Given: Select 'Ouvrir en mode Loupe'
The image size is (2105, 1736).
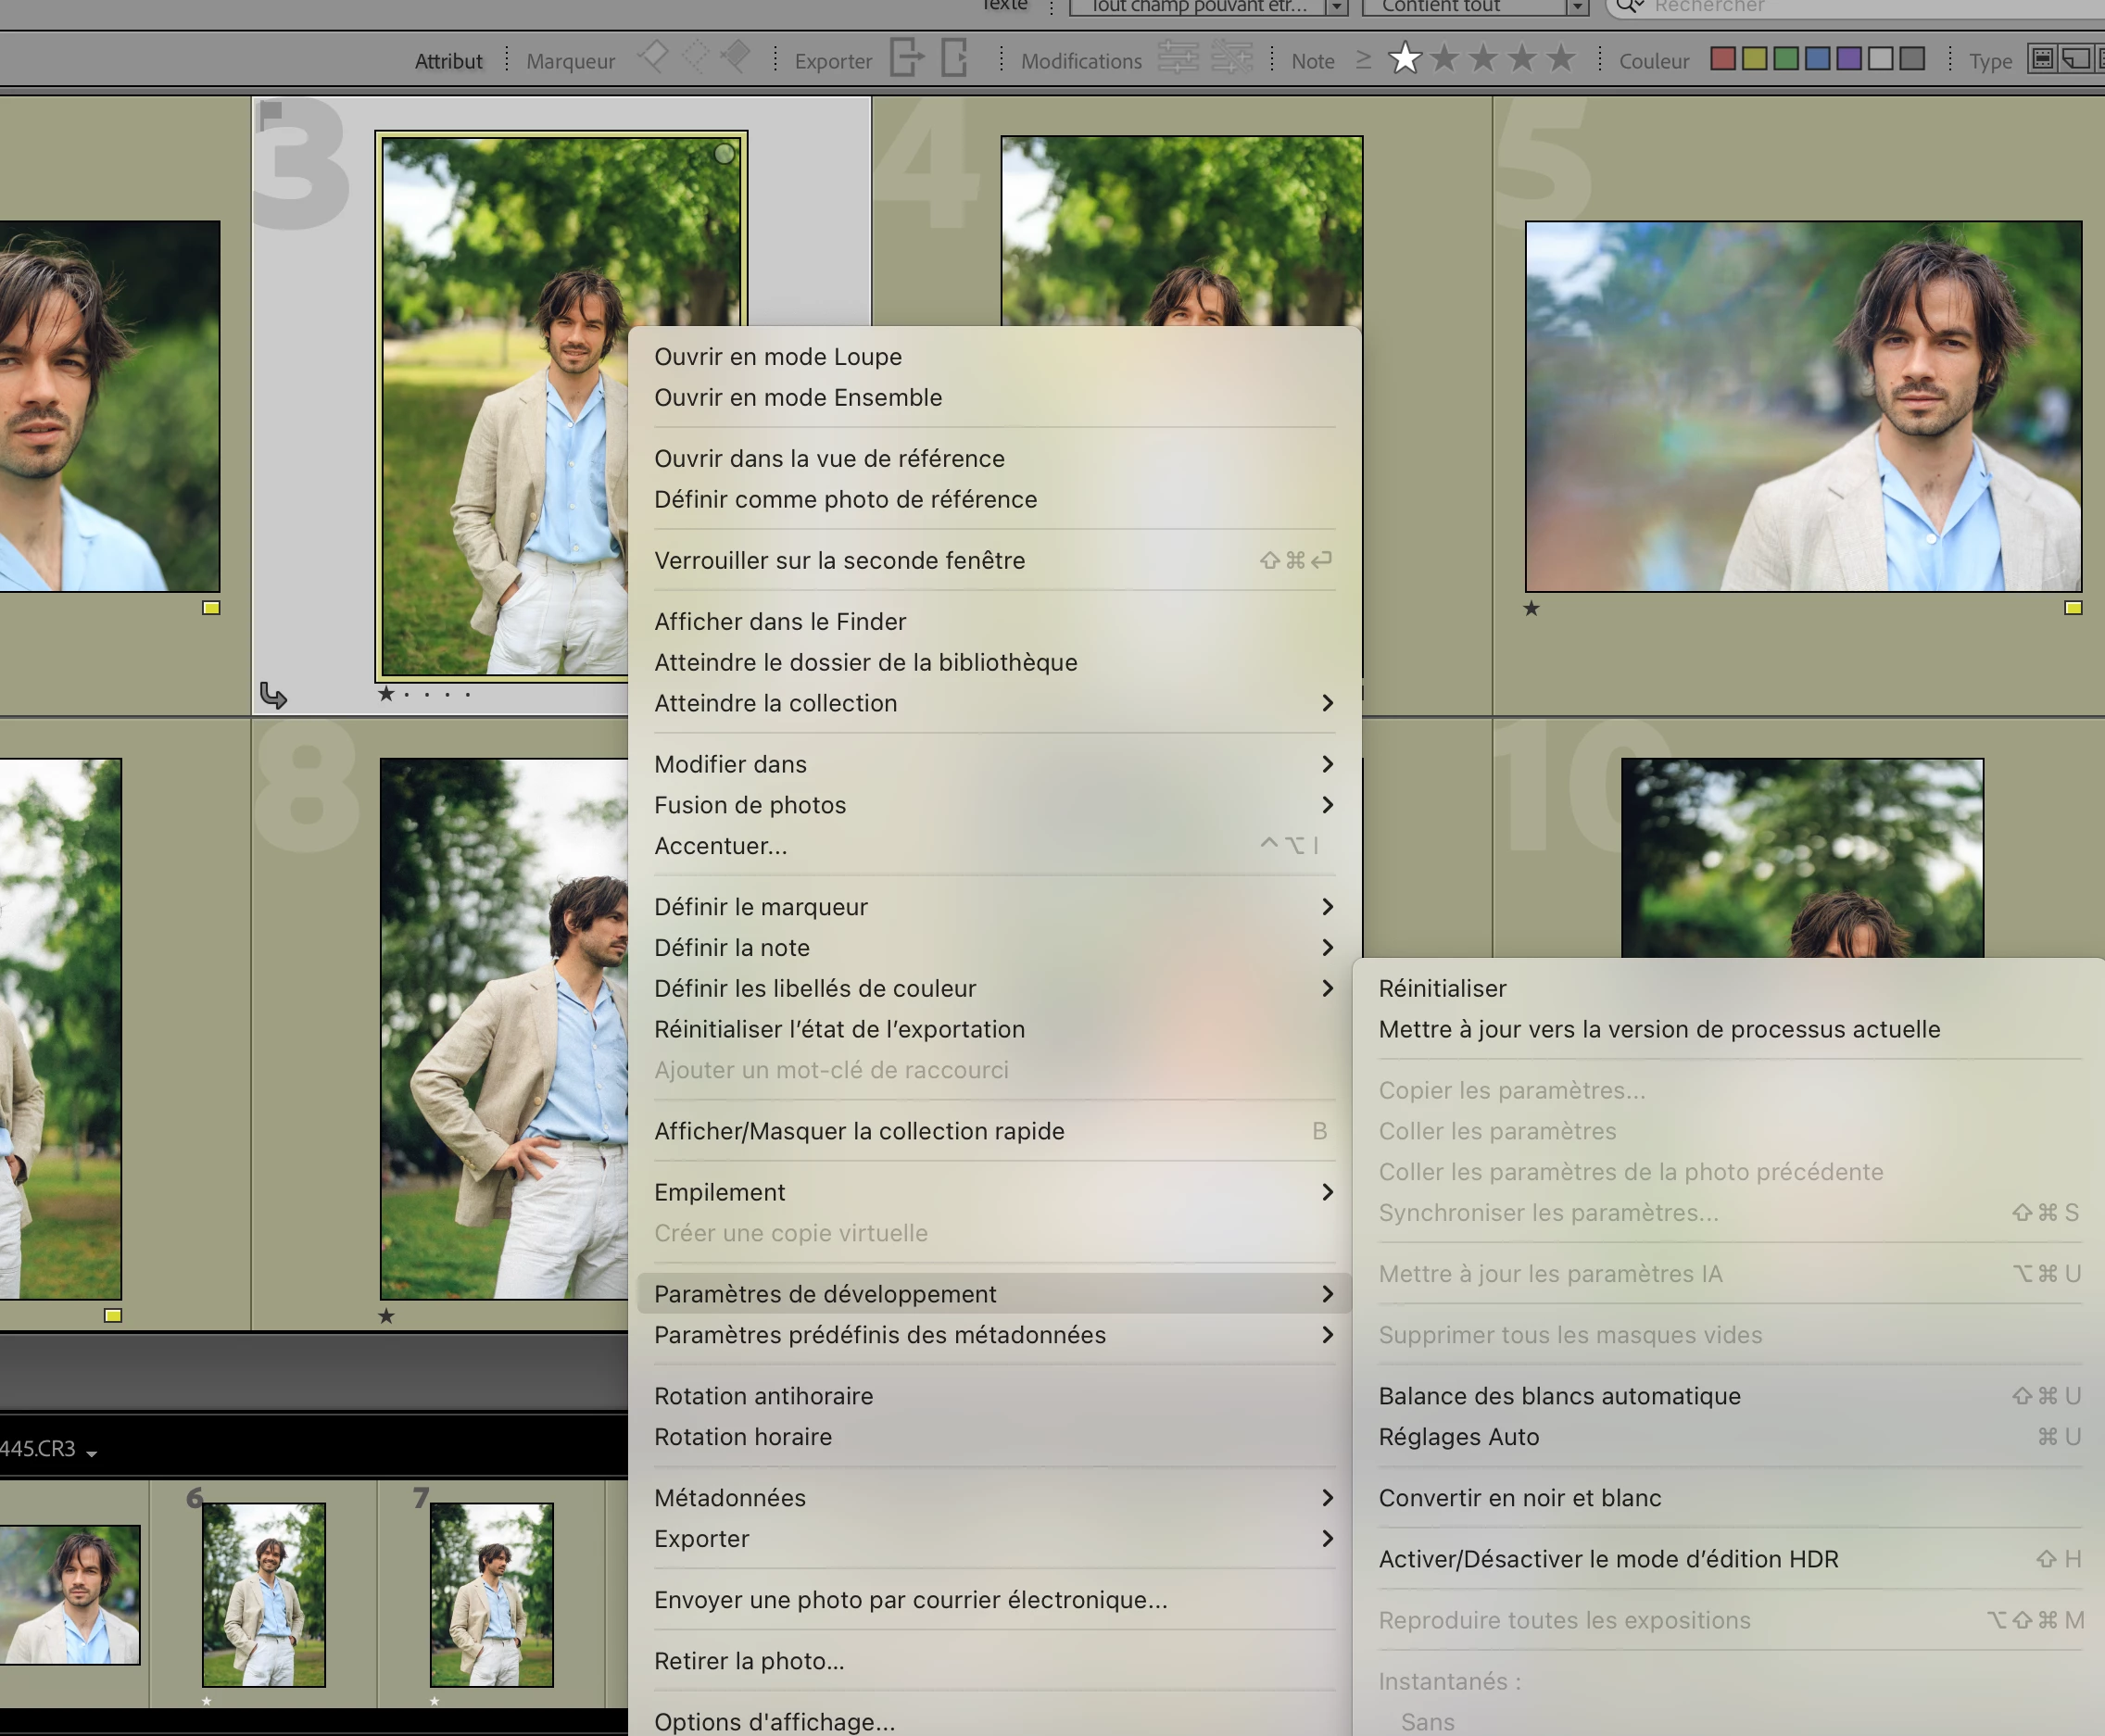Looking at the screenshot, I should coord(778,357).
